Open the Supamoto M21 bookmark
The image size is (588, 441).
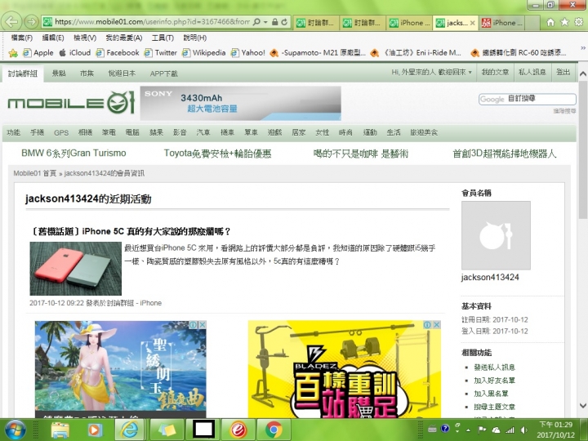318,53
